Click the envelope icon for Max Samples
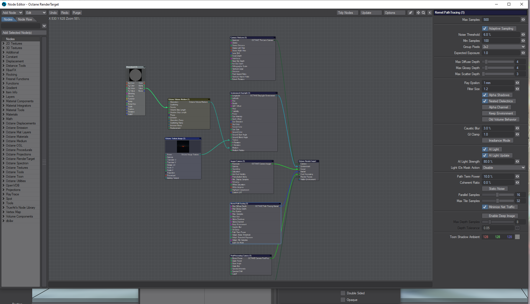 coord(523,20)
